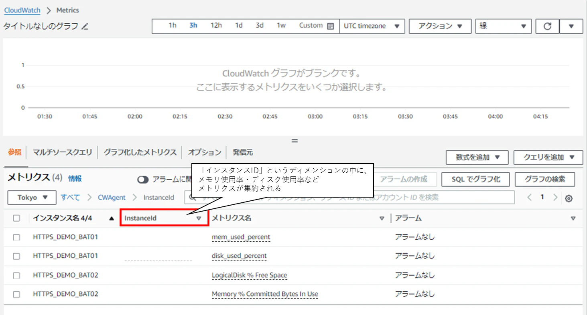This screenshot has height=315, width=587.
Task: Sort by the instance name column arrow
Action: point(112,218)
